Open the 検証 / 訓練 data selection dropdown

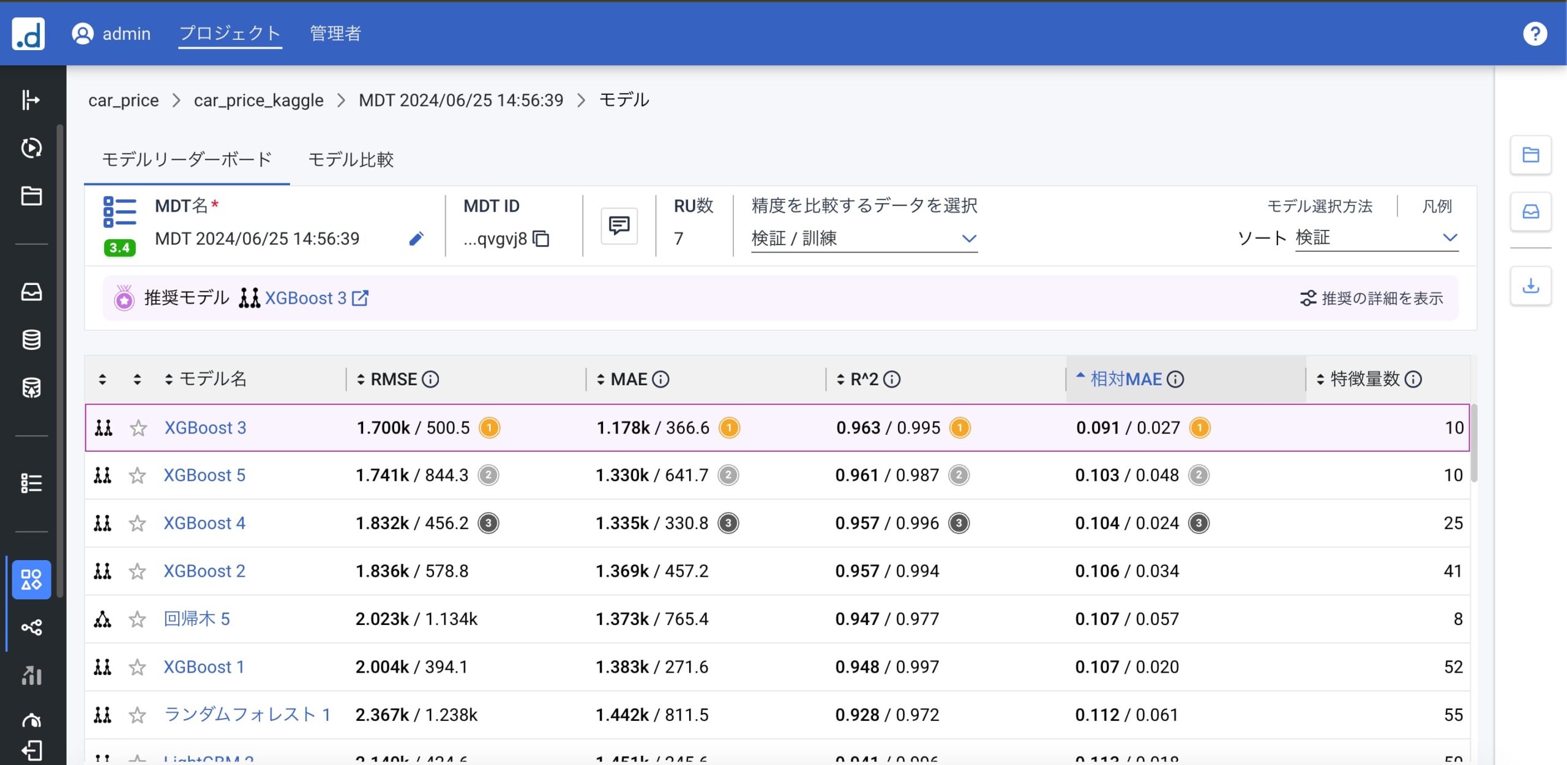coord(863,238)
